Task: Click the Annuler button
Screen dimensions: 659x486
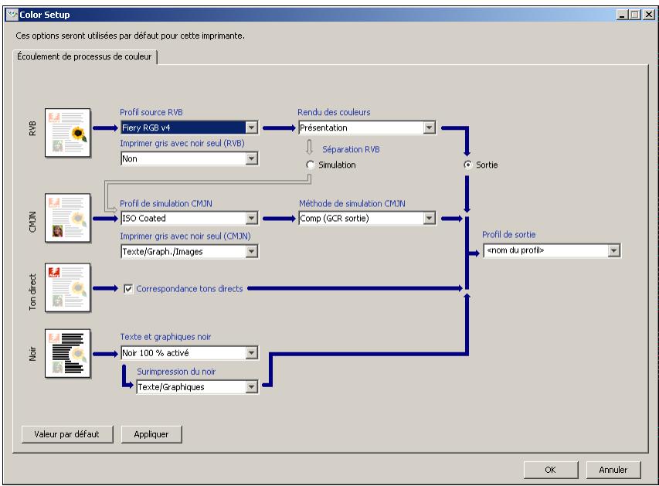Action: point(613,470)
